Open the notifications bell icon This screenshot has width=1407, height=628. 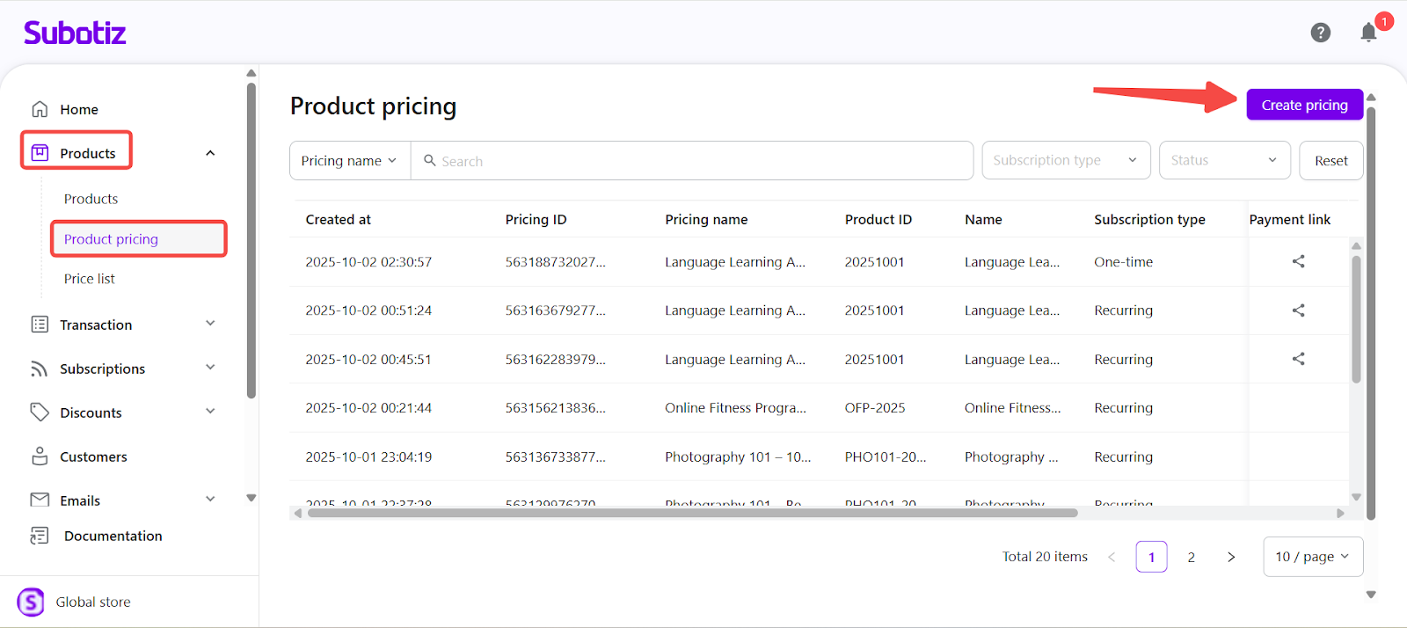(1368, 33)
